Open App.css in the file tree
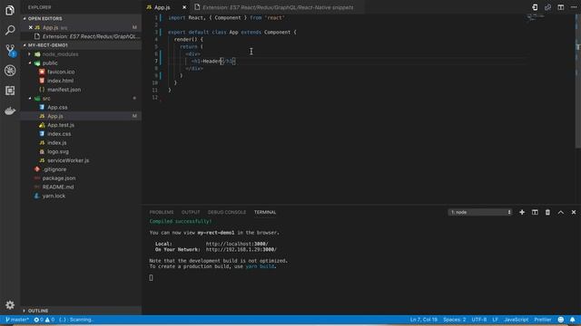Image resolution: width=581 pixels, height=326 pixels. (x=57, y=108)
